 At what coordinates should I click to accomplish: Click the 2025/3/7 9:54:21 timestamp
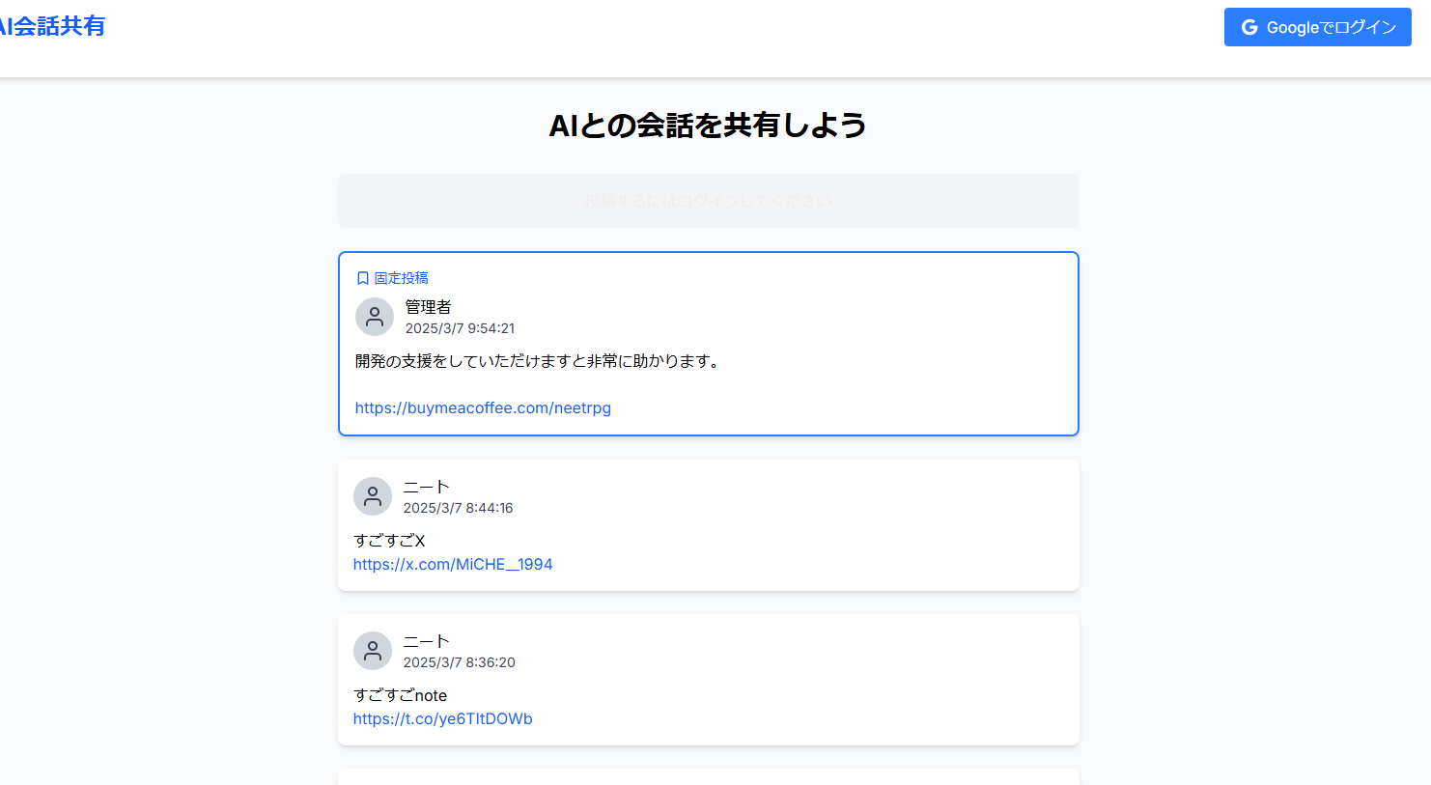460,328
